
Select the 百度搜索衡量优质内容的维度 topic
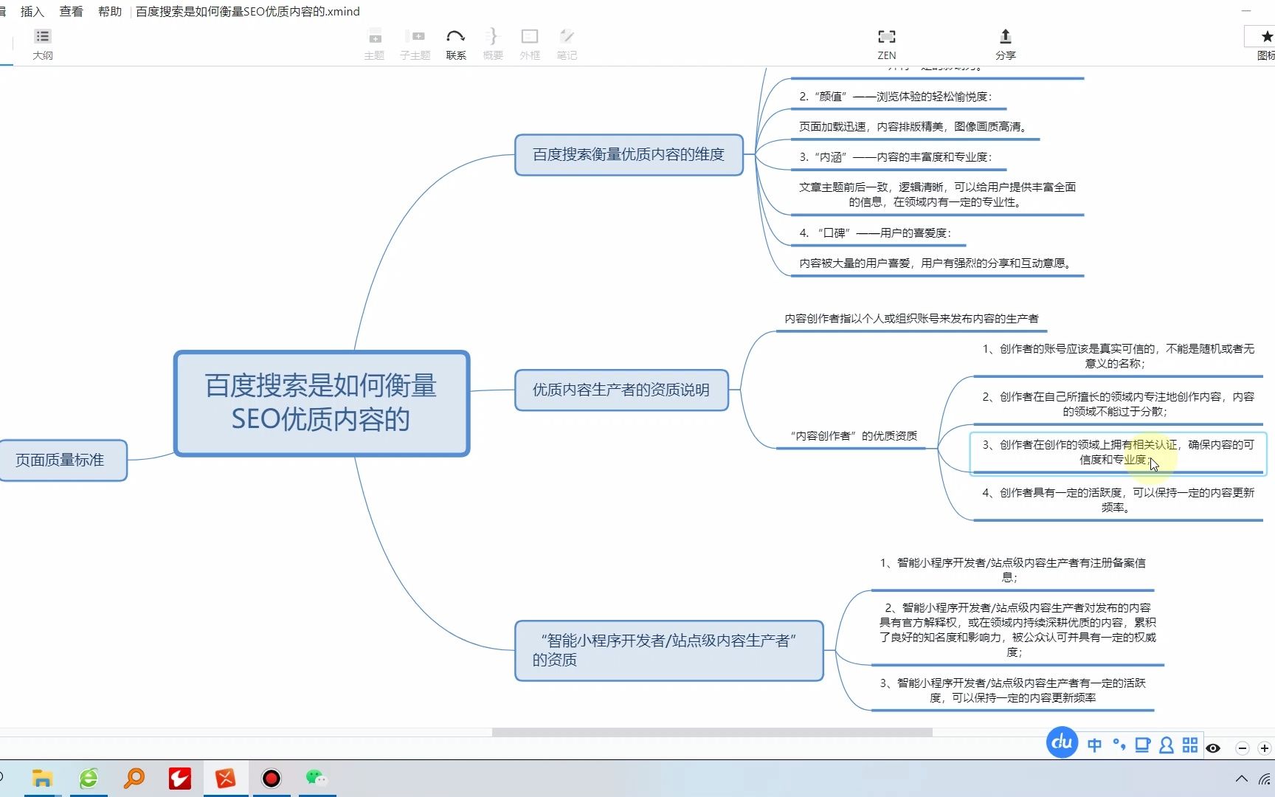(x=629, y=155)
